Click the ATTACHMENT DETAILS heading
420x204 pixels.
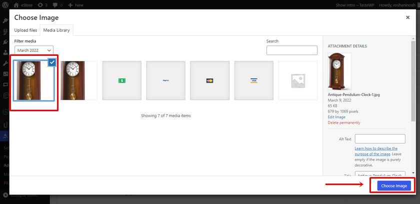[x=347, y=46]
